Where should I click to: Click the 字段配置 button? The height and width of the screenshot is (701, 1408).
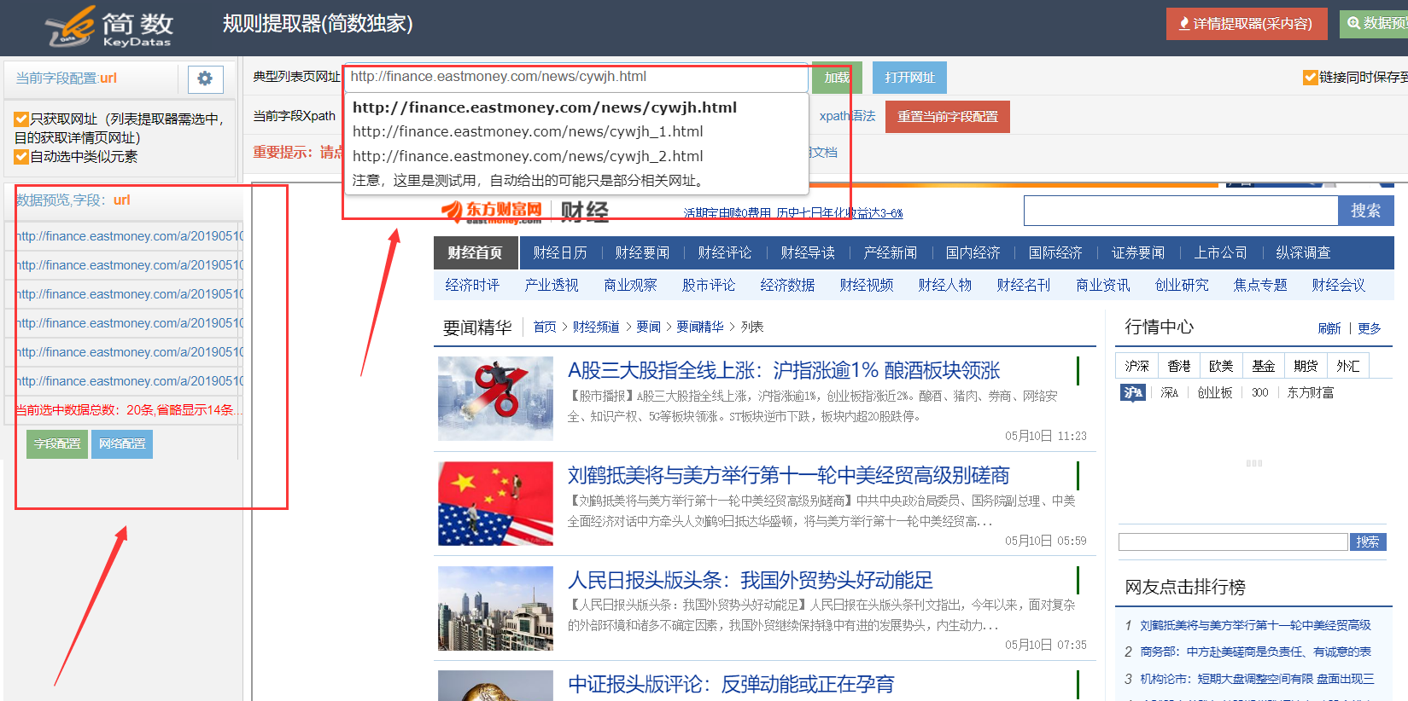point(57,444)
